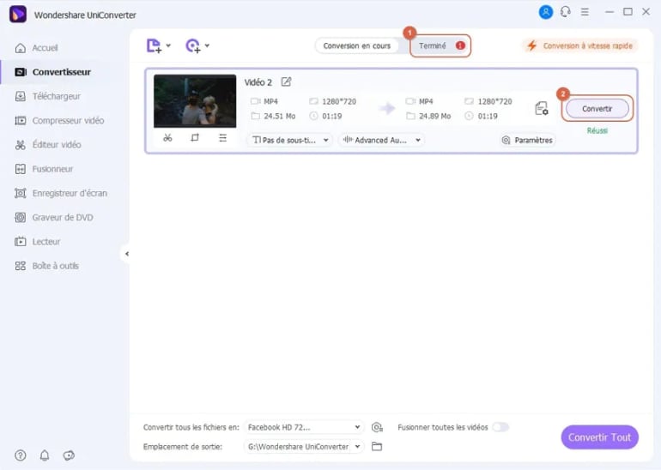The width and height of the screenshot is (661, 470).
Task: Click the customer support headset icon
Action: (566, 12)
